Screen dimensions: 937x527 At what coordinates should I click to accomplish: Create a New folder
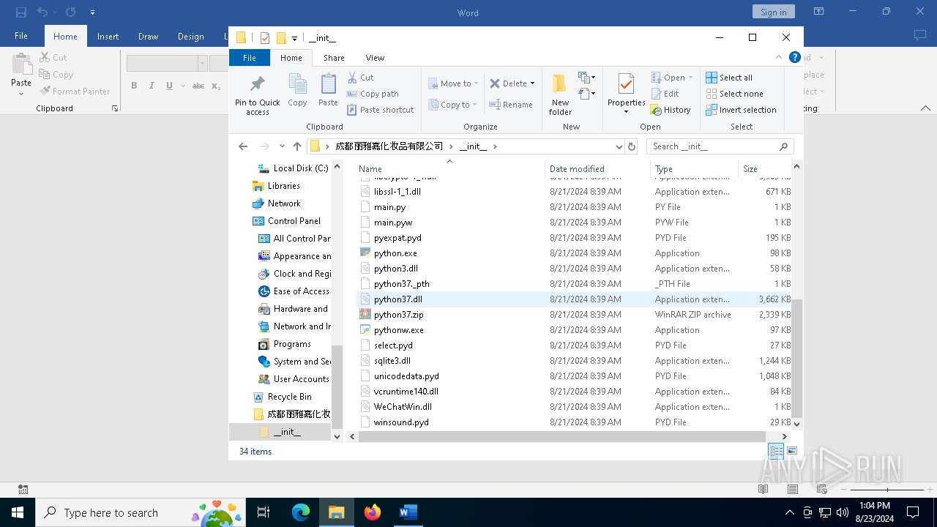(560, 94)
